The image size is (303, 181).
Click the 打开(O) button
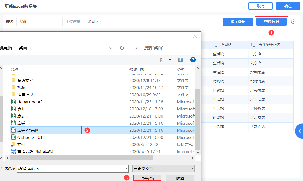[147, 178]
